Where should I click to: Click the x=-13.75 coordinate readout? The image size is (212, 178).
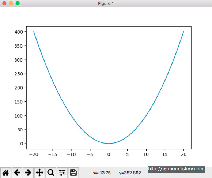click(102, 173)
